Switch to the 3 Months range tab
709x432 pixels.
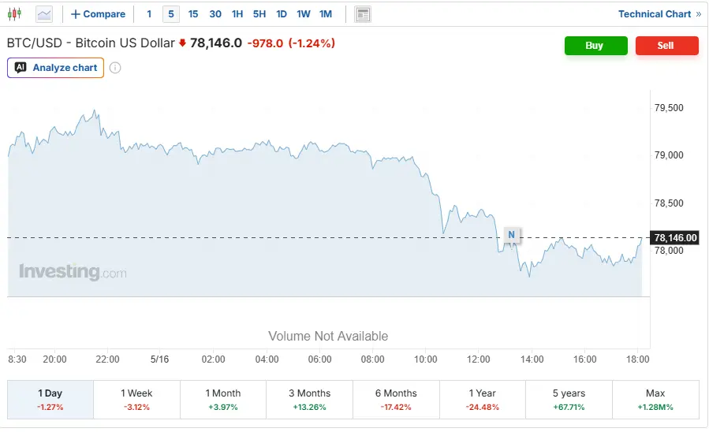coord(310,400)
